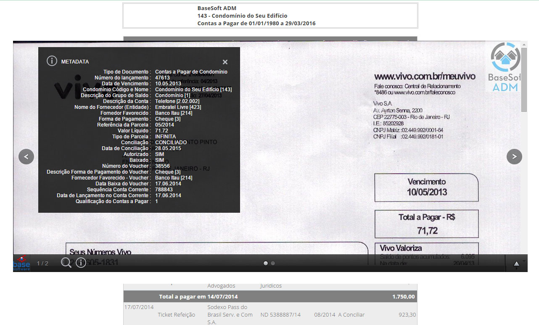Click the Vencimento 10/05/2013 box on bill
Screen dimensions: 539x325
coord(426,188)
